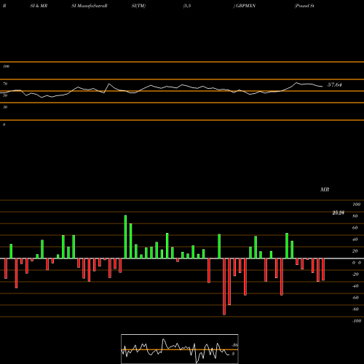
Task: Click the deepest red MR histogram bar
Action: click(x=224, y=287)
